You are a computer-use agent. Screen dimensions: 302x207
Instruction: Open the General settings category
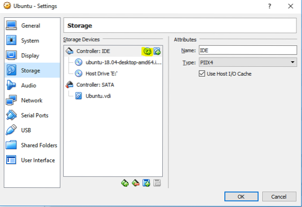tap(30, 26)
